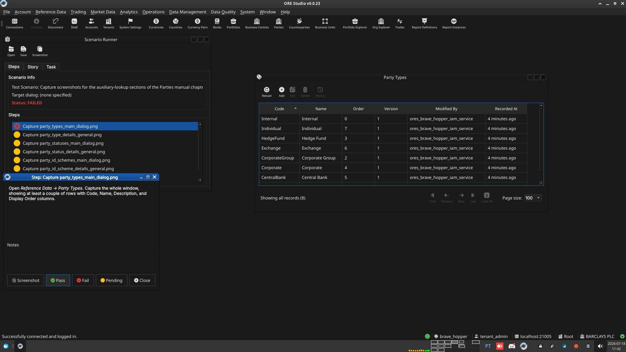The height and width of the screenshot is (352, 626).
Task: Open Counterparties from the toolbar
Action: [x=299, y=23]
